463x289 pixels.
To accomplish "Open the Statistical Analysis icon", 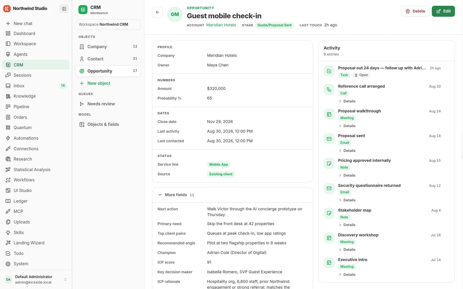I will 8,170.
